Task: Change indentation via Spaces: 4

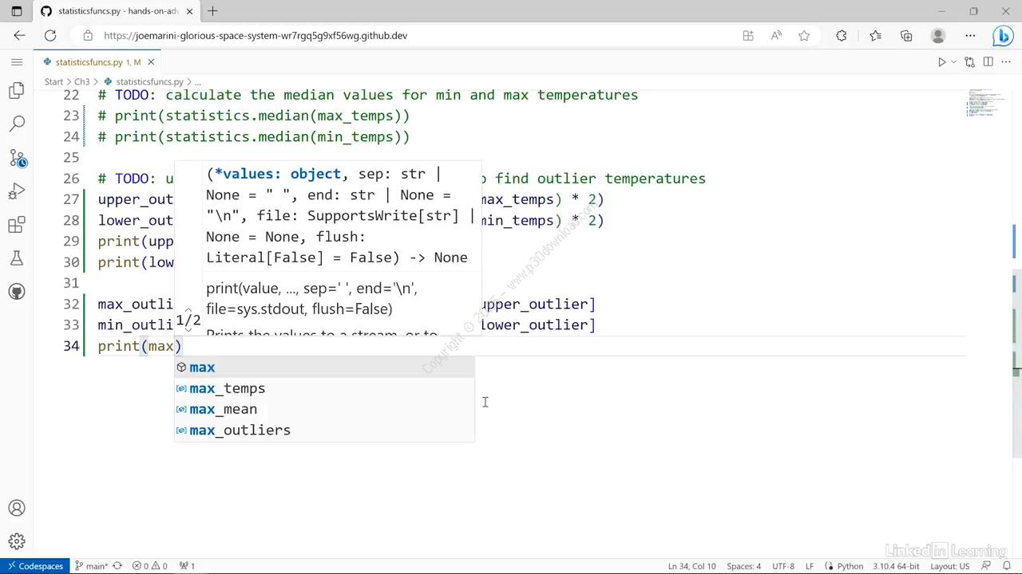Action: tap(744, 566)
